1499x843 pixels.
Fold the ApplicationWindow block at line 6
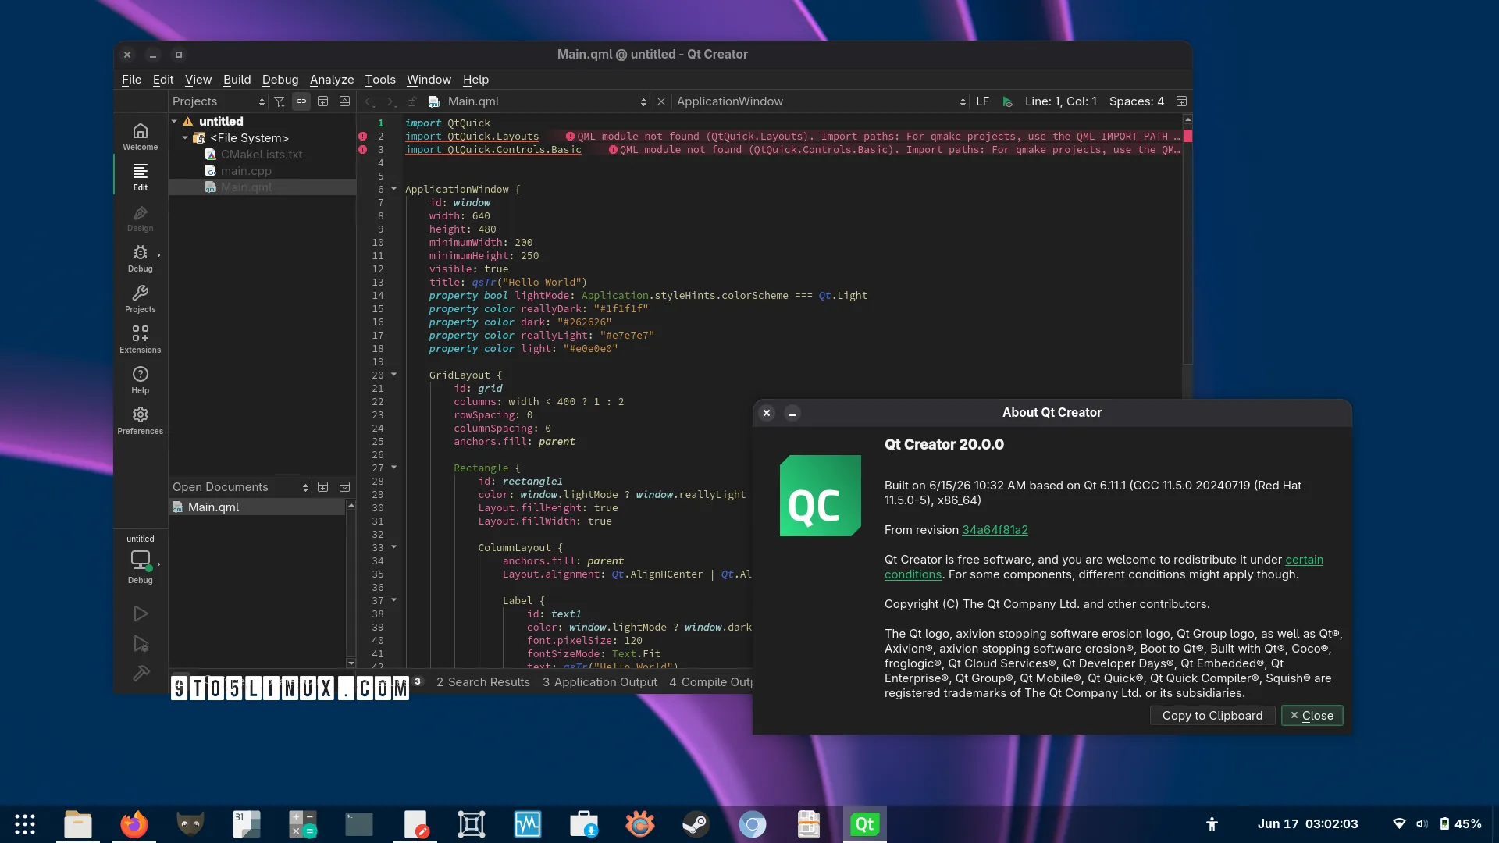[393, 189]
